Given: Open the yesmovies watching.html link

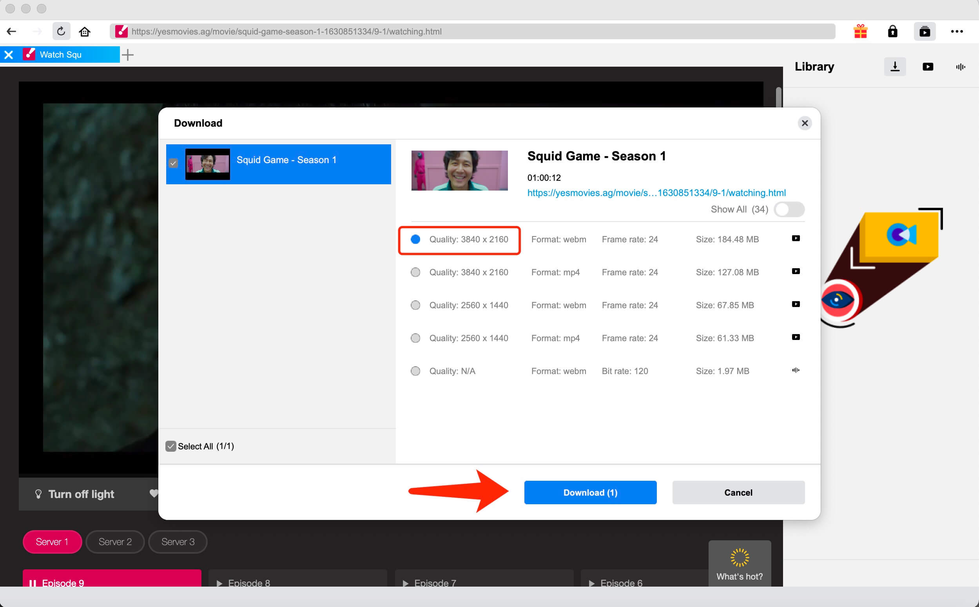Looking at the screenshot, I should pyautogui.click(x=656, y=193).
